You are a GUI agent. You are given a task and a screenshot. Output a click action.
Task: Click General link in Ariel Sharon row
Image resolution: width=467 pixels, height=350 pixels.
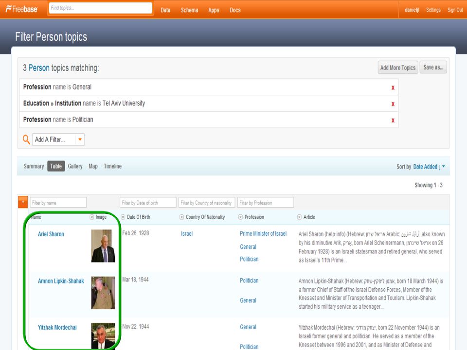(248, 247)
